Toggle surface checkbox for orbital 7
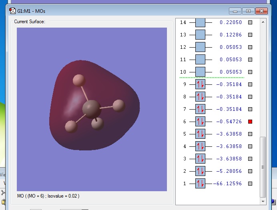277x210 pixels. pos(250,109)
